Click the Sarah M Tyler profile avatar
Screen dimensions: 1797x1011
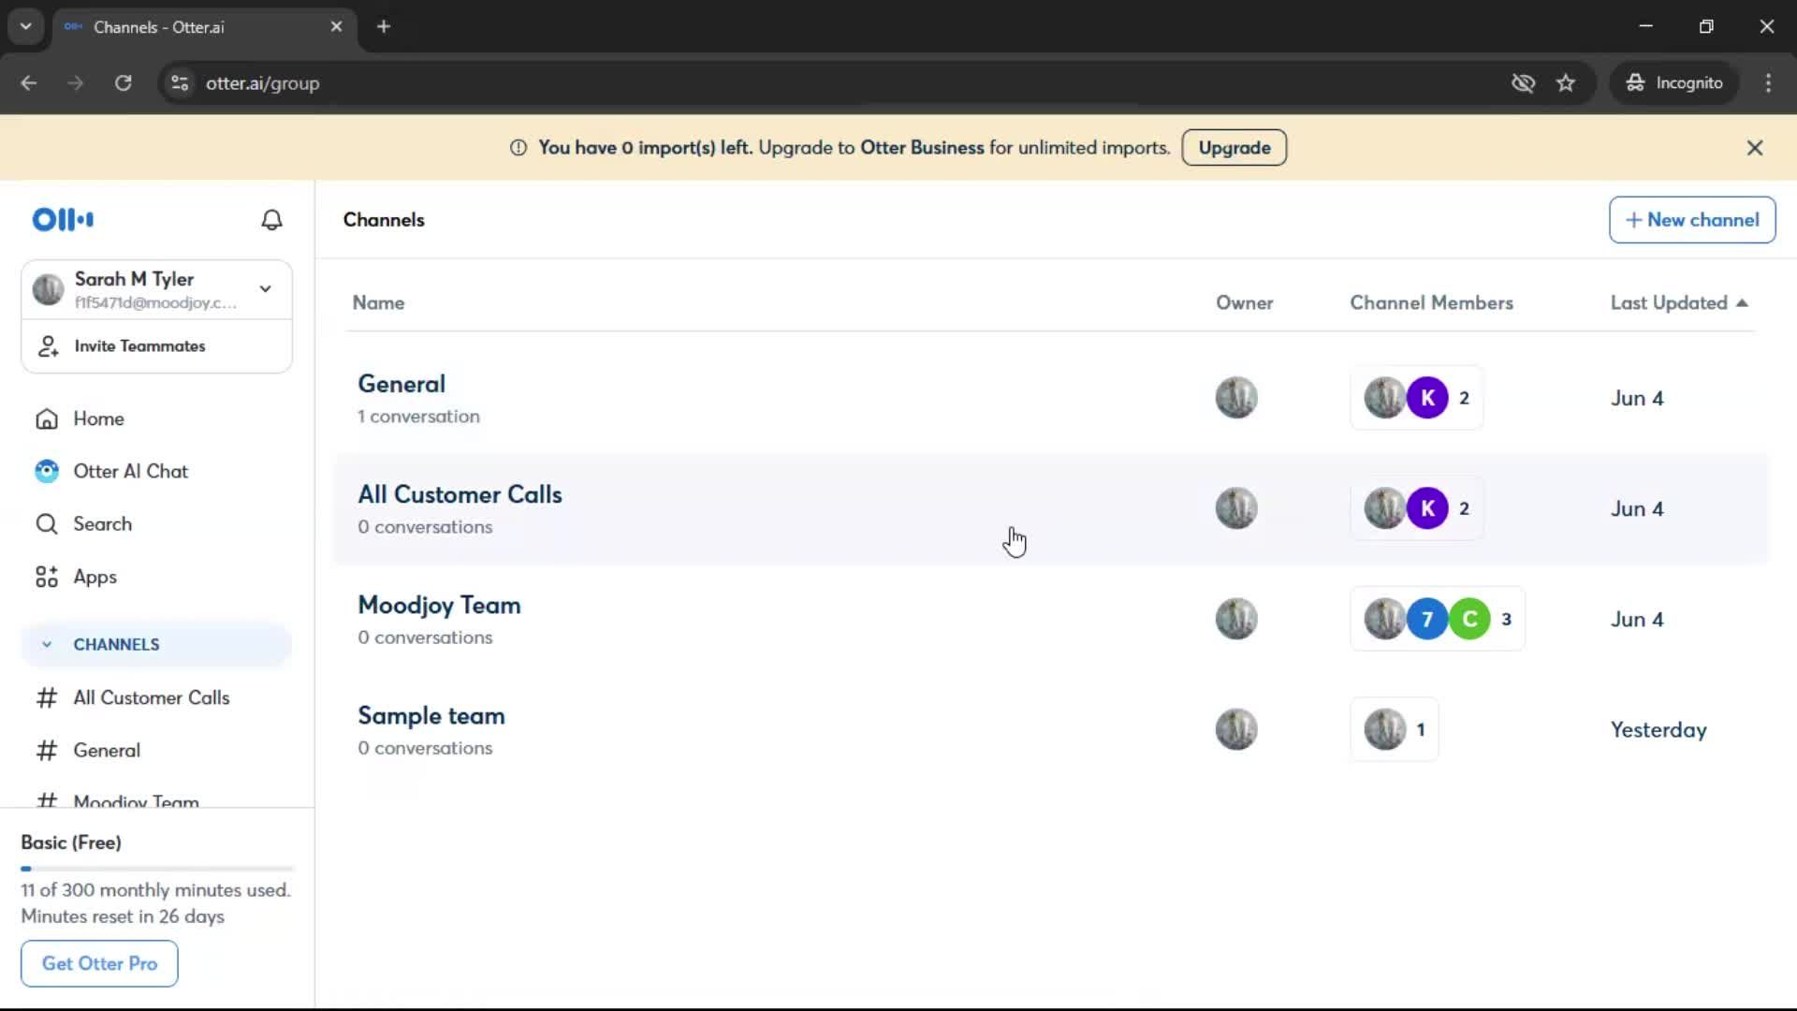[48, 289]
